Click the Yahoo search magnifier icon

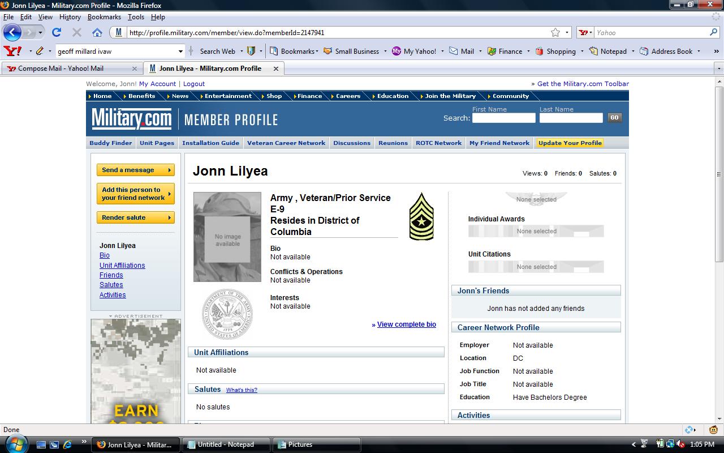click(x=713, y=32)
